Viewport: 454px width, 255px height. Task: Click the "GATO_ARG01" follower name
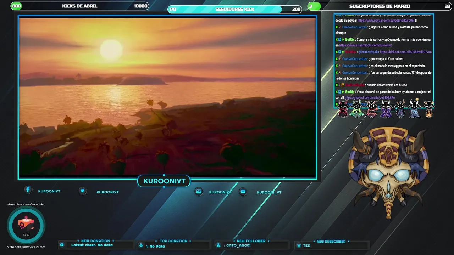[238, 245]
